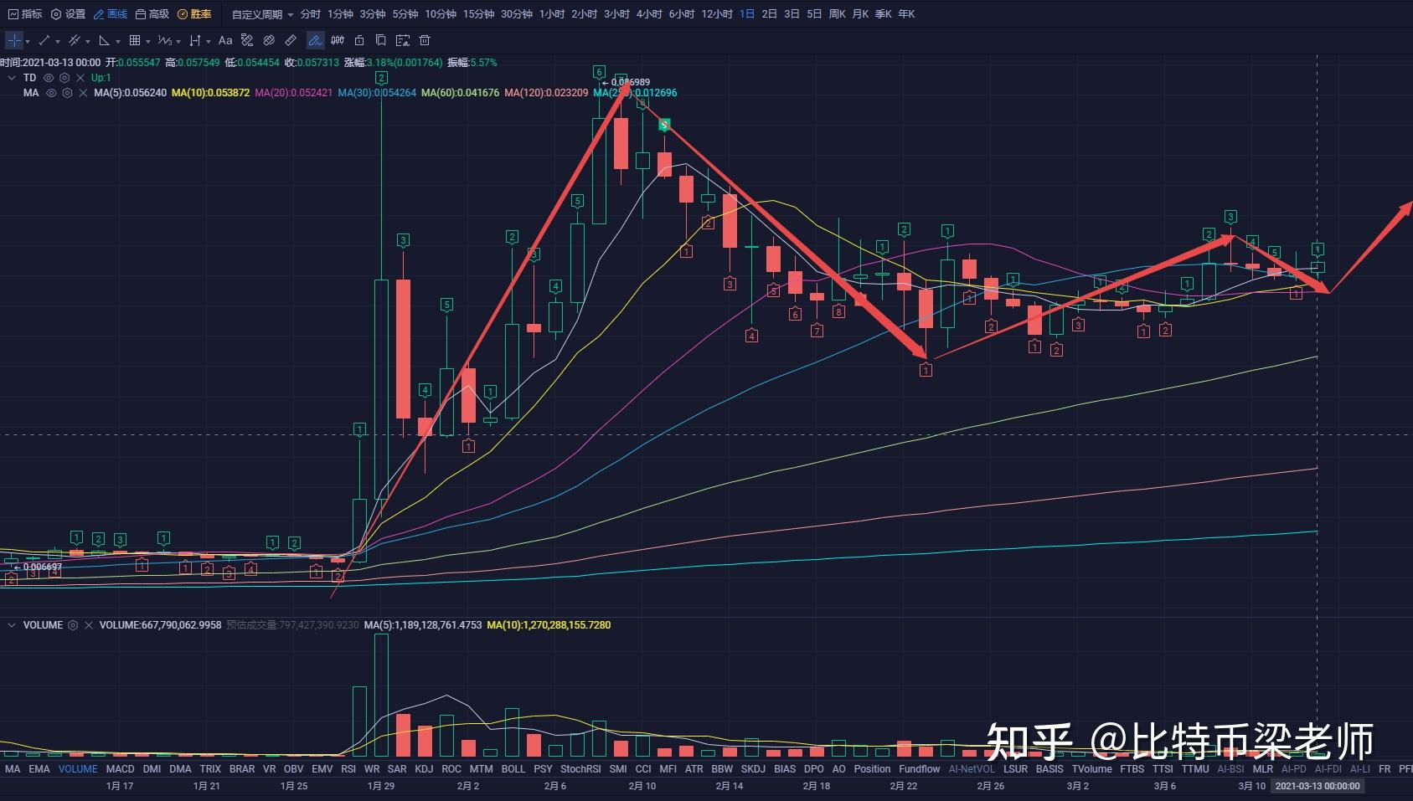Click the link drawings icon
The height and width of the screenshot is (801, 1413).
click(269, 40)
